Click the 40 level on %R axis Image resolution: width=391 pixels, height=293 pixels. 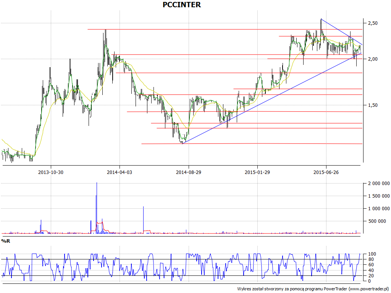tap(370, 270)
